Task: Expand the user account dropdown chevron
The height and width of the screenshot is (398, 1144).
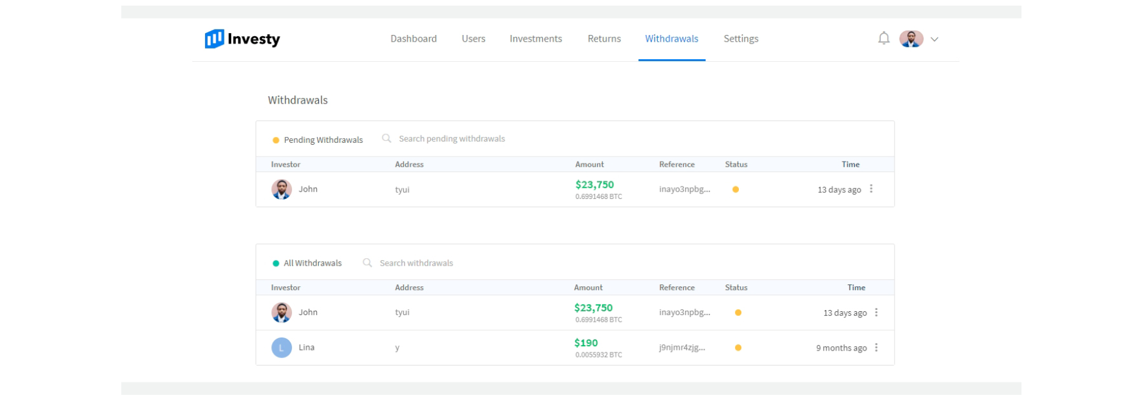Action: (934, 39)
